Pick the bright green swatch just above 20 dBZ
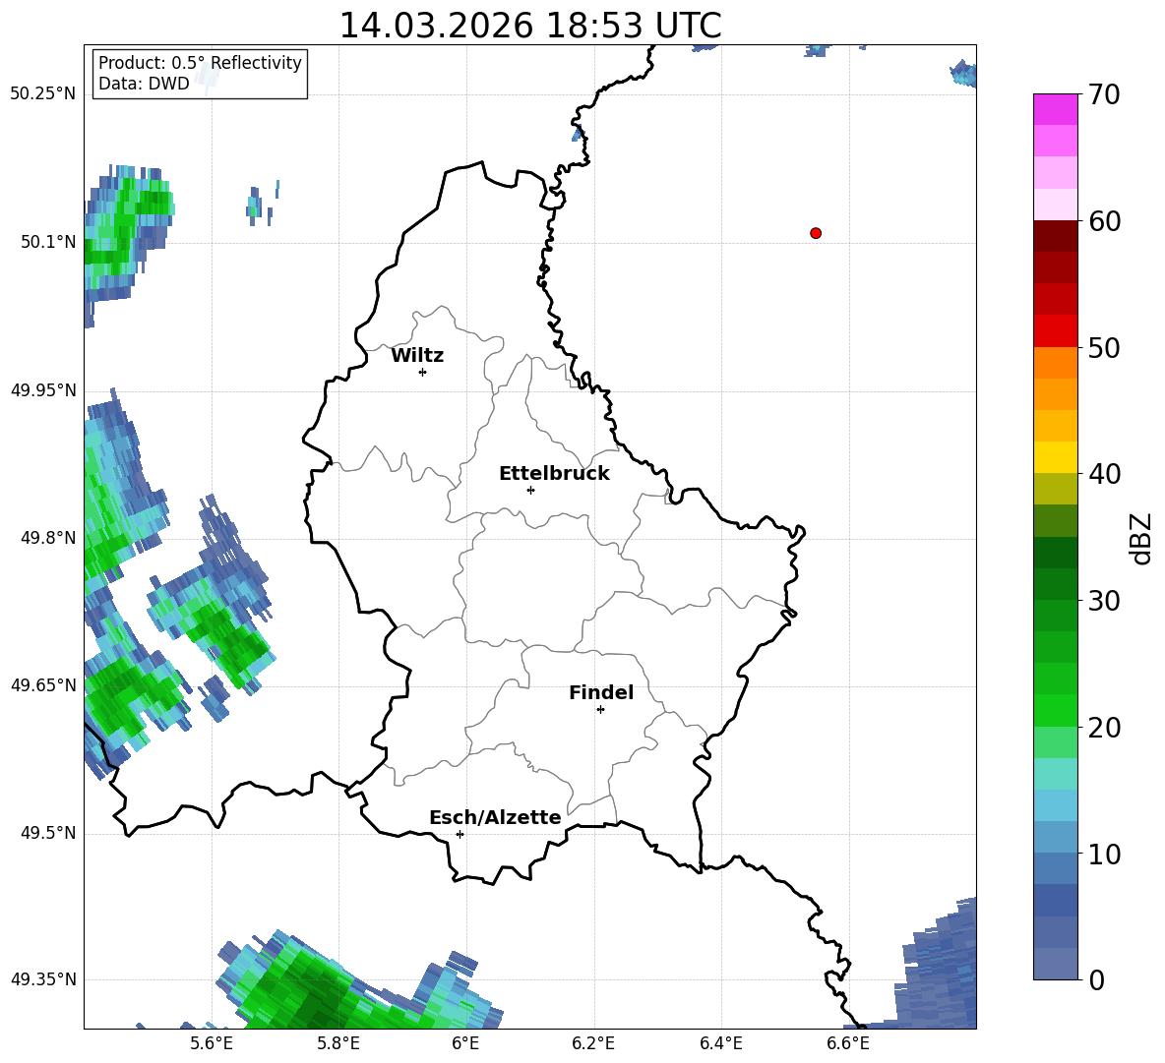1165x1063 pixels. pyautogui.click(x=1055, y=710)
